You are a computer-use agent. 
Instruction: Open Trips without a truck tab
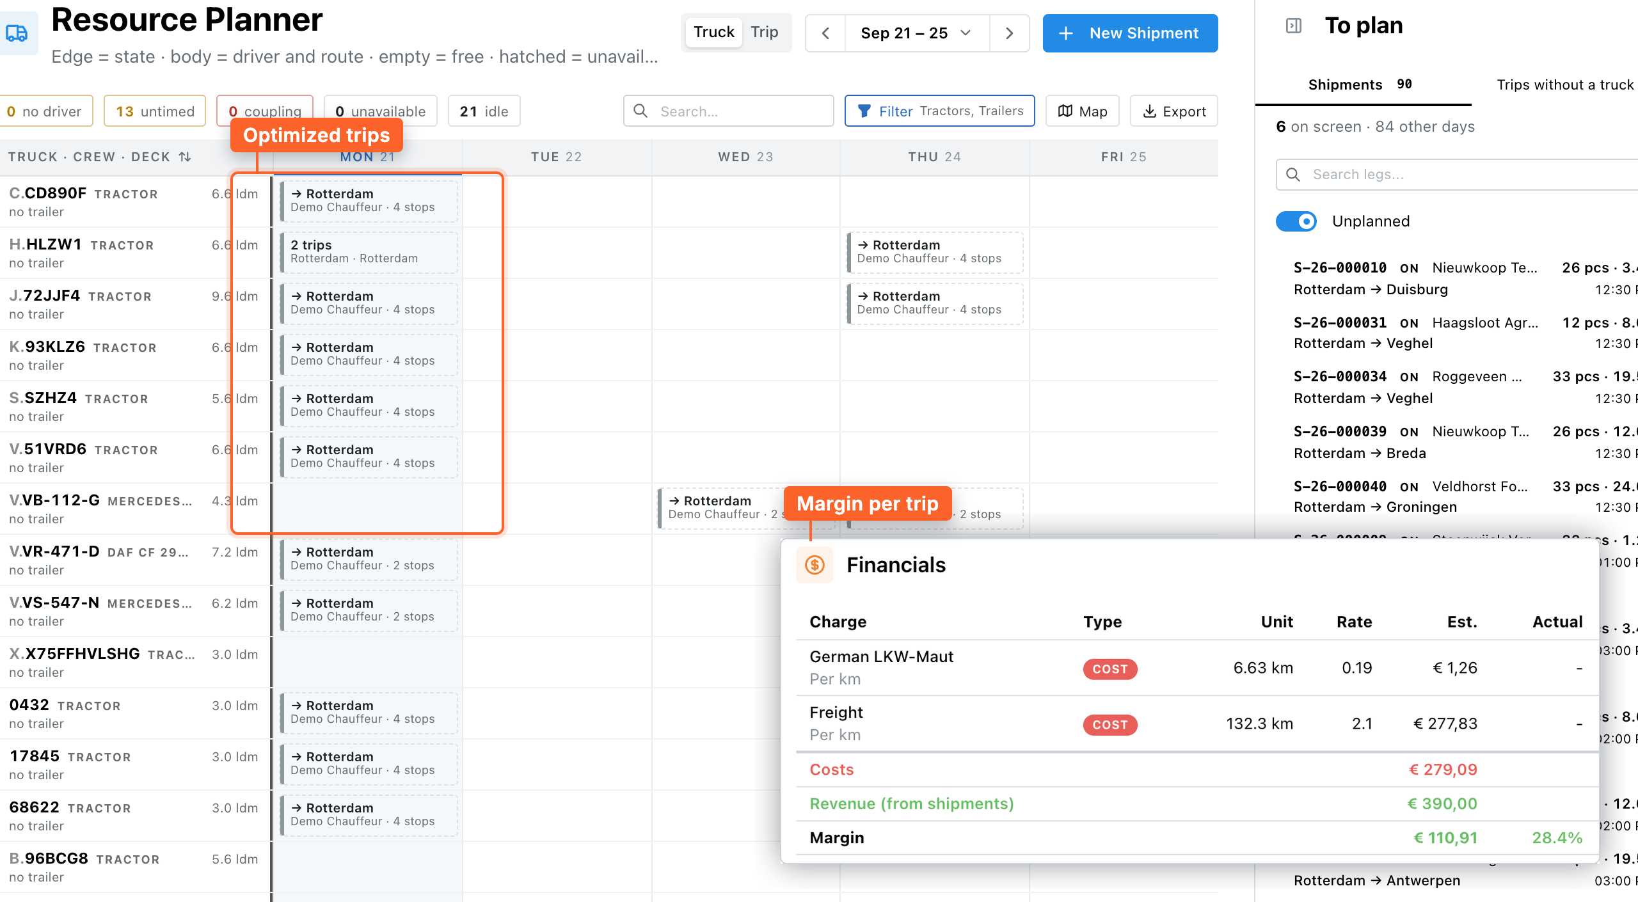(x=1565, y=84)
